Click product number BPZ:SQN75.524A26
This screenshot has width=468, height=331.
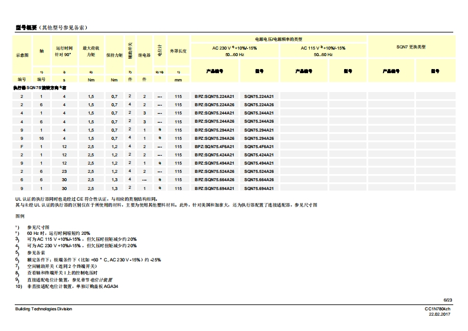[x=214, y=171]
